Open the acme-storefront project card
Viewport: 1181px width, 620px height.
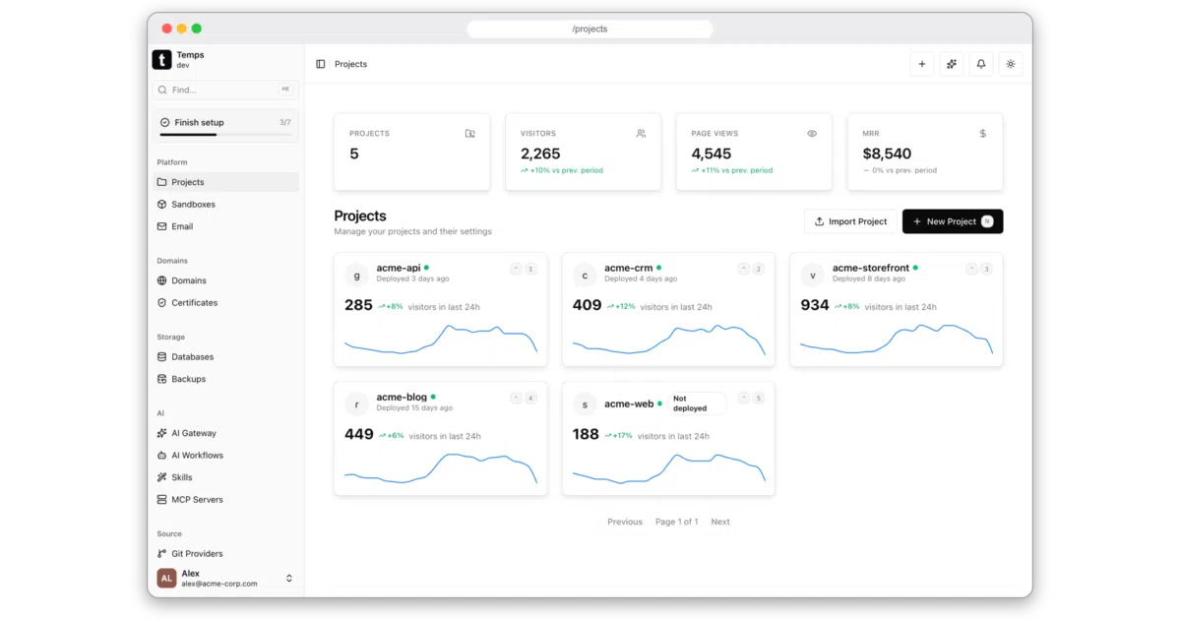click(897, 309)
